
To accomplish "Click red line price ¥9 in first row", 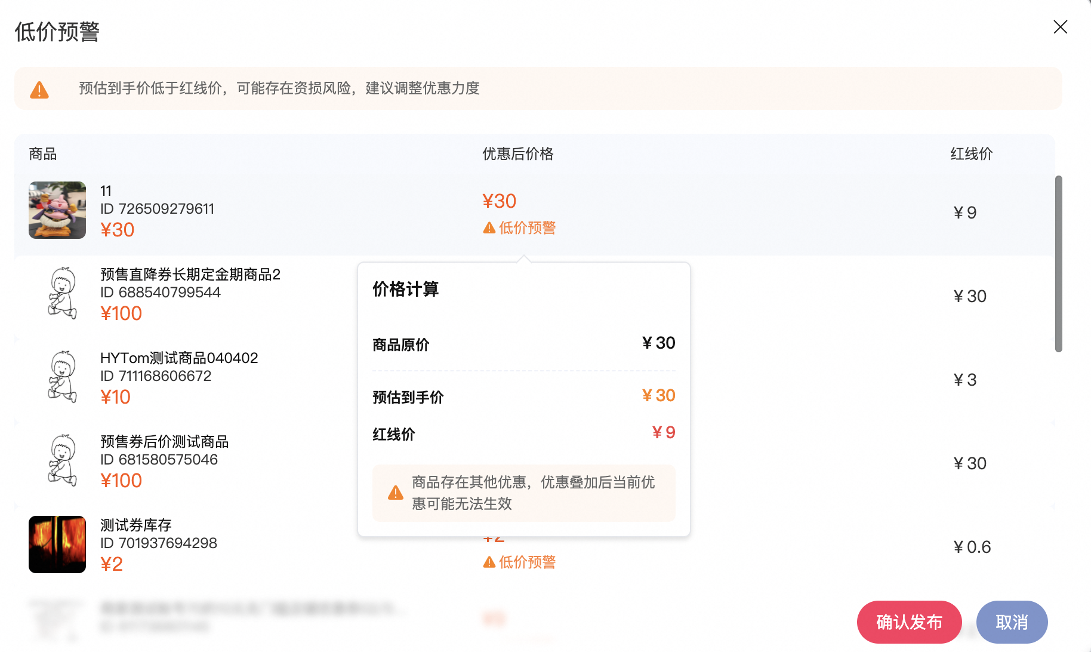I will pos(965,213).
